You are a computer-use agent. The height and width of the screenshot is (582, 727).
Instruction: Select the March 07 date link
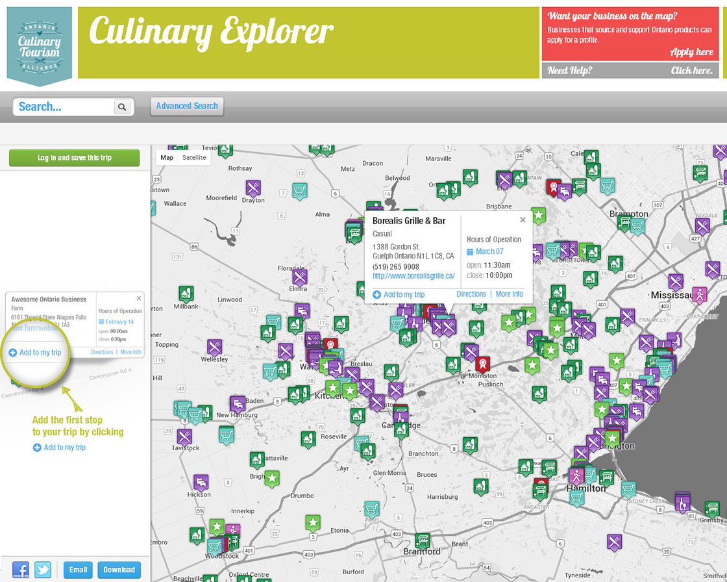click(489, 251)
